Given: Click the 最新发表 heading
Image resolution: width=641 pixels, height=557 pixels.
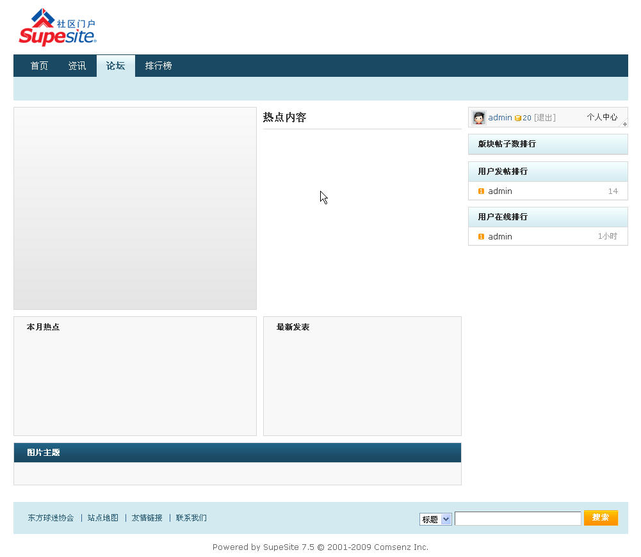Looking at the screenshot, I should point(293,327).
